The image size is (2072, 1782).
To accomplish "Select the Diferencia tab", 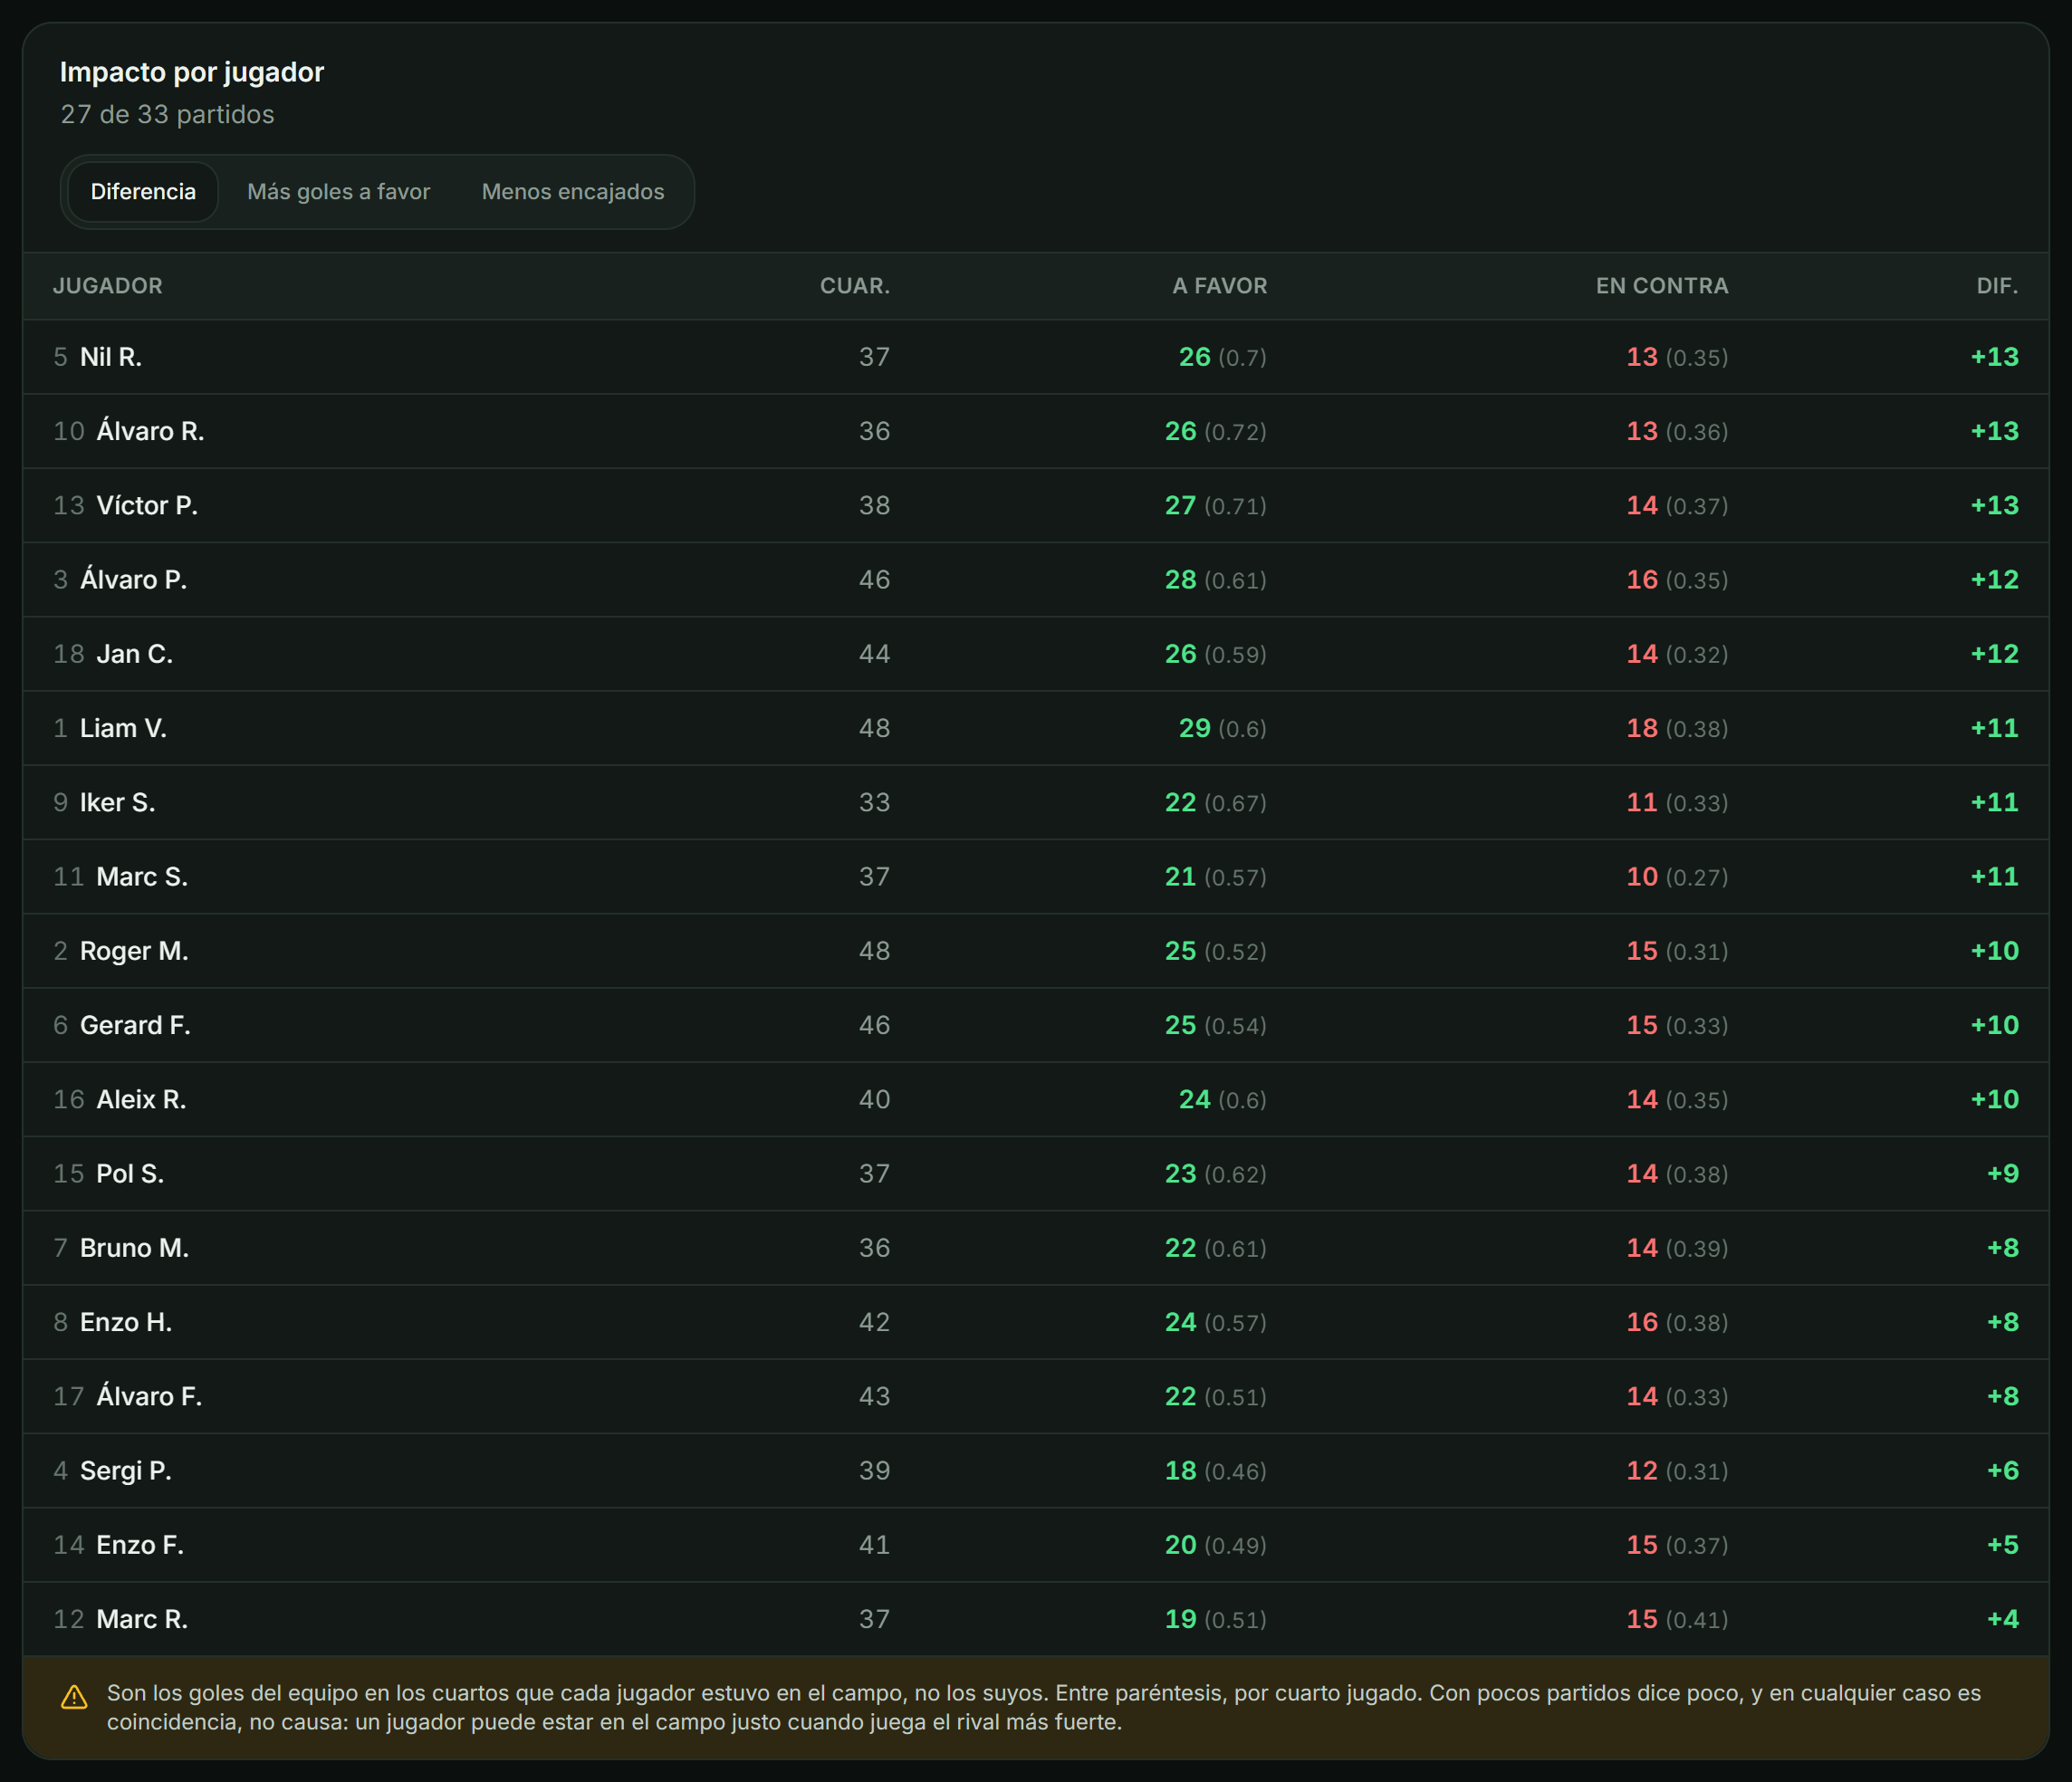I will pos(143,192).
